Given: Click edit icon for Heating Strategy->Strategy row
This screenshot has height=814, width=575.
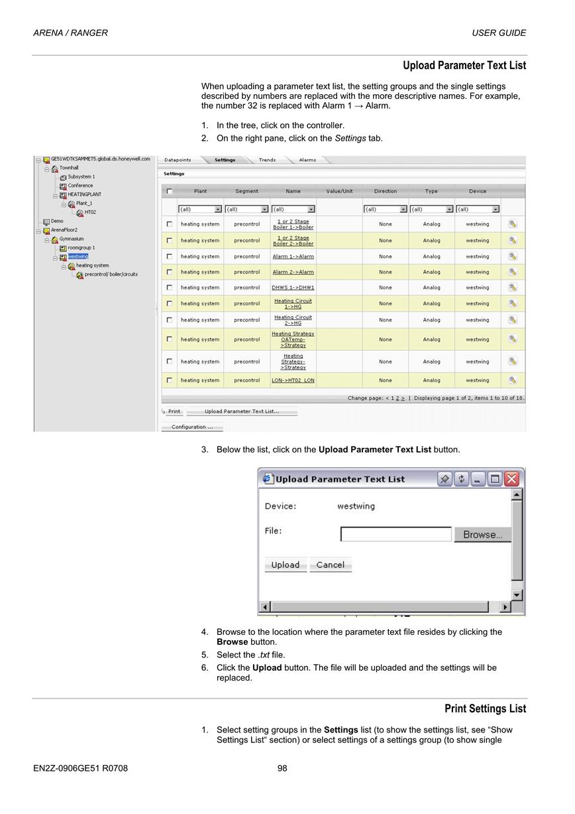Looking at the screenshot, I should point(513,362).
